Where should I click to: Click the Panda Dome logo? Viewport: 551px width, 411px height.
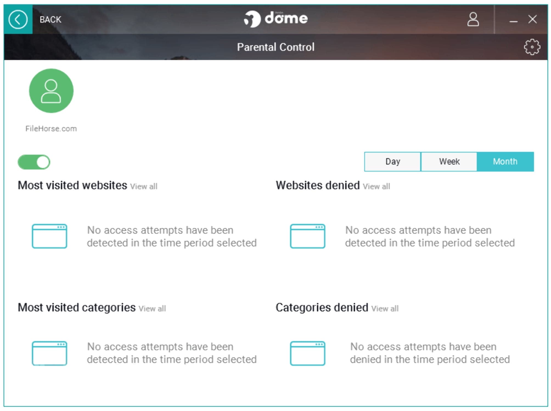point(276,19)
